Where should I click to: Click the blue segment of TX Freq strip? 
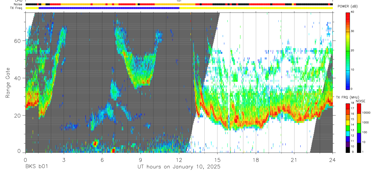(x=109, y=8)
